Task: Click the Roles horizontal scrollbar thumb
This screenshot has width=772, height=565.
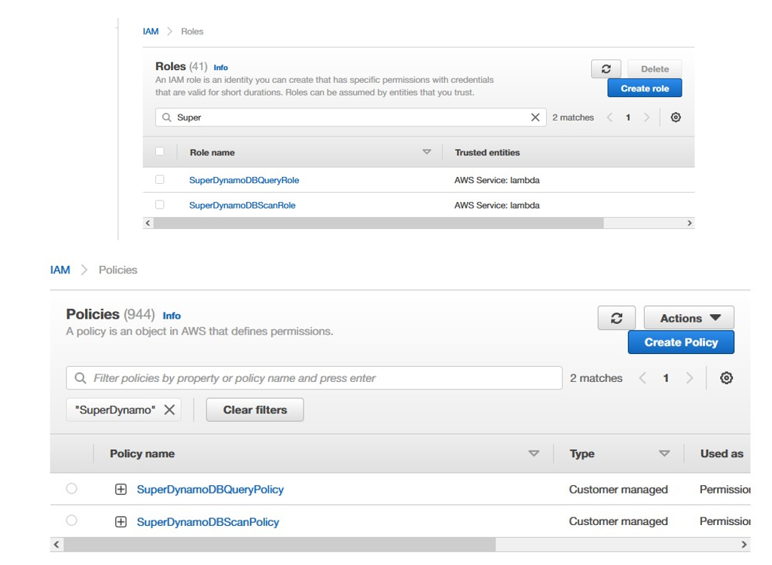Action: [378, 223]
